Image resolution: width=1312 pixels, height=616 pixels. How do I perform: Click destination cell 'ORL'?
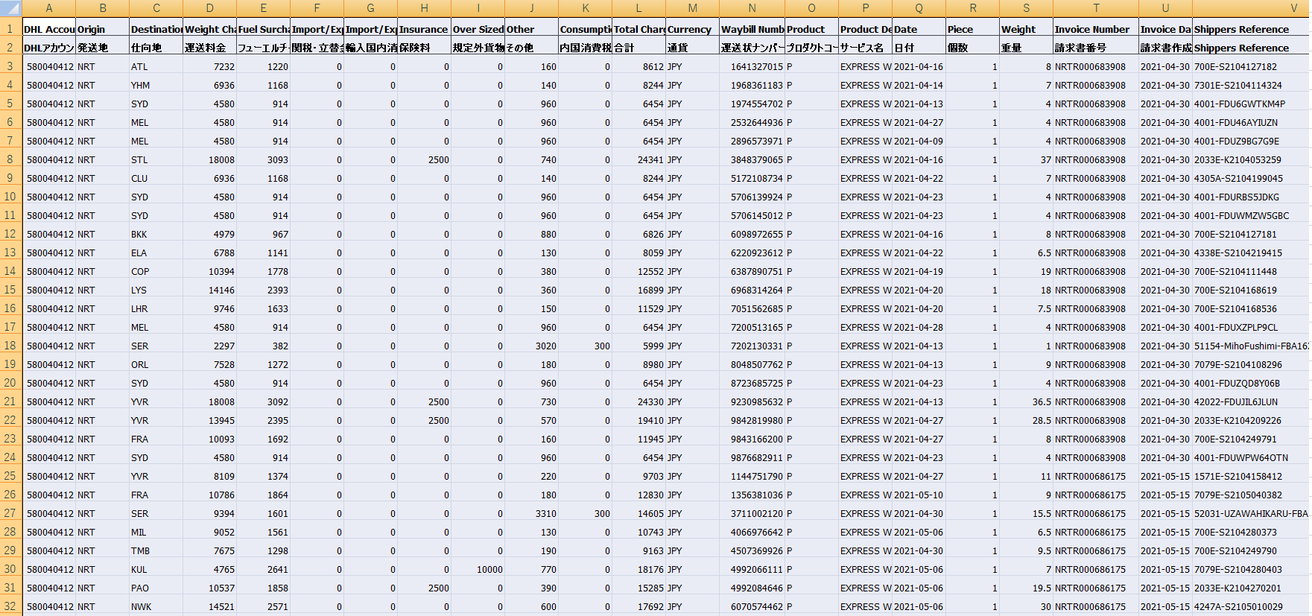point(156,364)
